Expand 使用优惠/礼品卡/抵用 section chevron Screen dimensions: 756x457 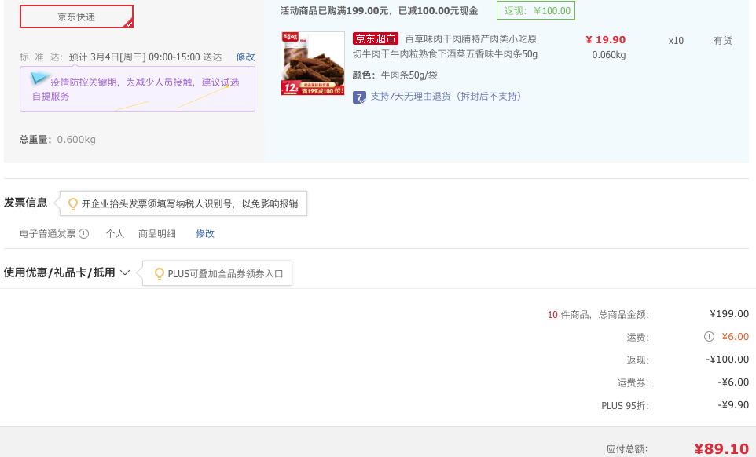coord(125,272)
